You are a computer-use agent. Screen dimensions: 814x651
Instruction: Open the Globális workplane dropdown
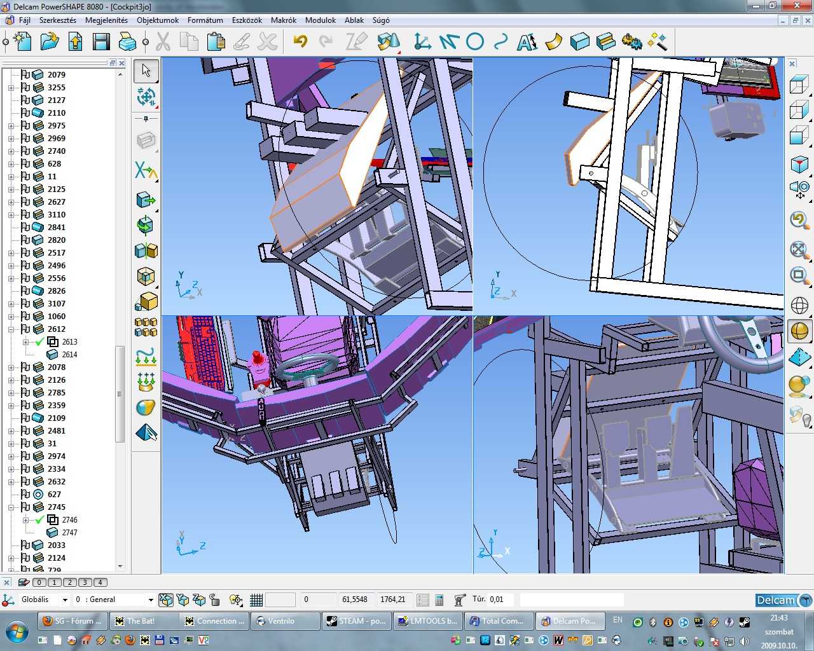[x=64, y=600]
